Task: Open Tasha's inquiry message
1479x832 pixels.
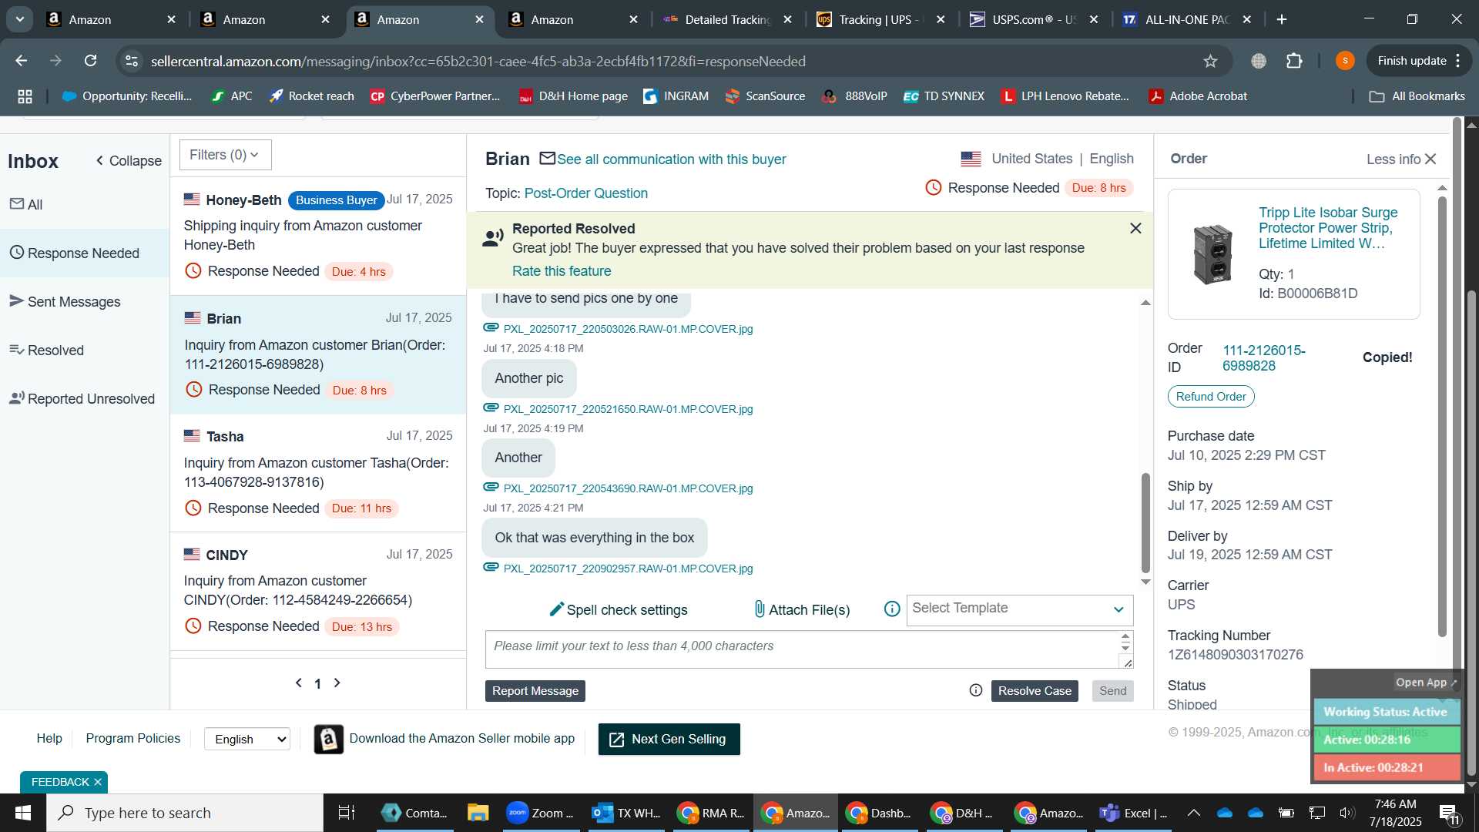Action: pos(317,472)
